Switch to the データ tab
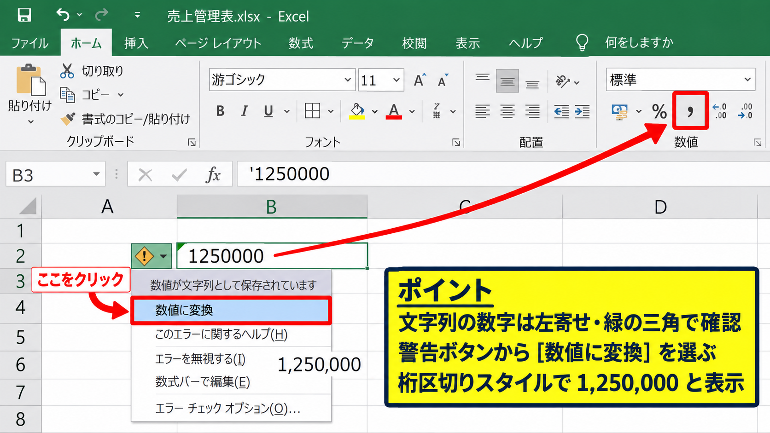The width and height of the screenshot is (770, 433). [358, 43]
